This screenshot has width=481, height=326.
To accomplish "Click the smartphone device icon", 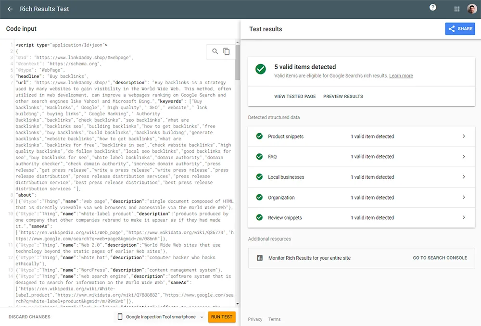I will (120, 316).
